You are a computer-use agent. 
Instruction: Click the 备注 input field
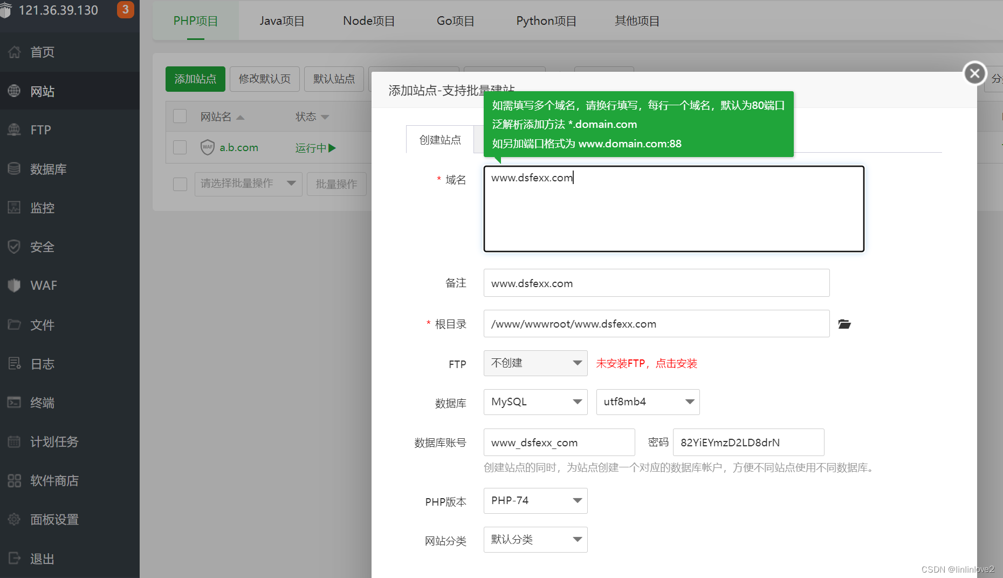656,283
